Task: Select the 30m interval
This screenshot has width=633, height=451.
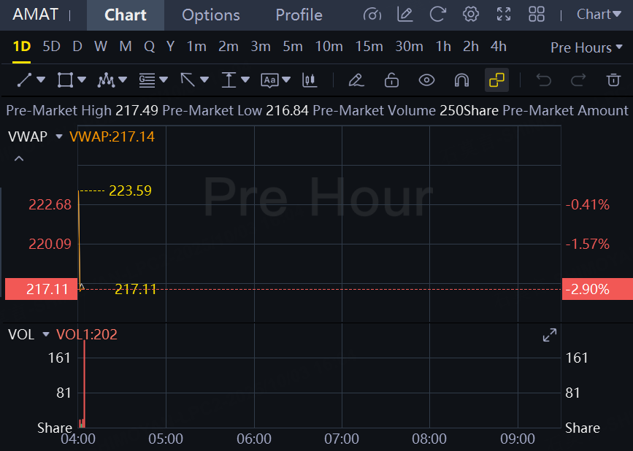Action: click(x=409, y=47)
